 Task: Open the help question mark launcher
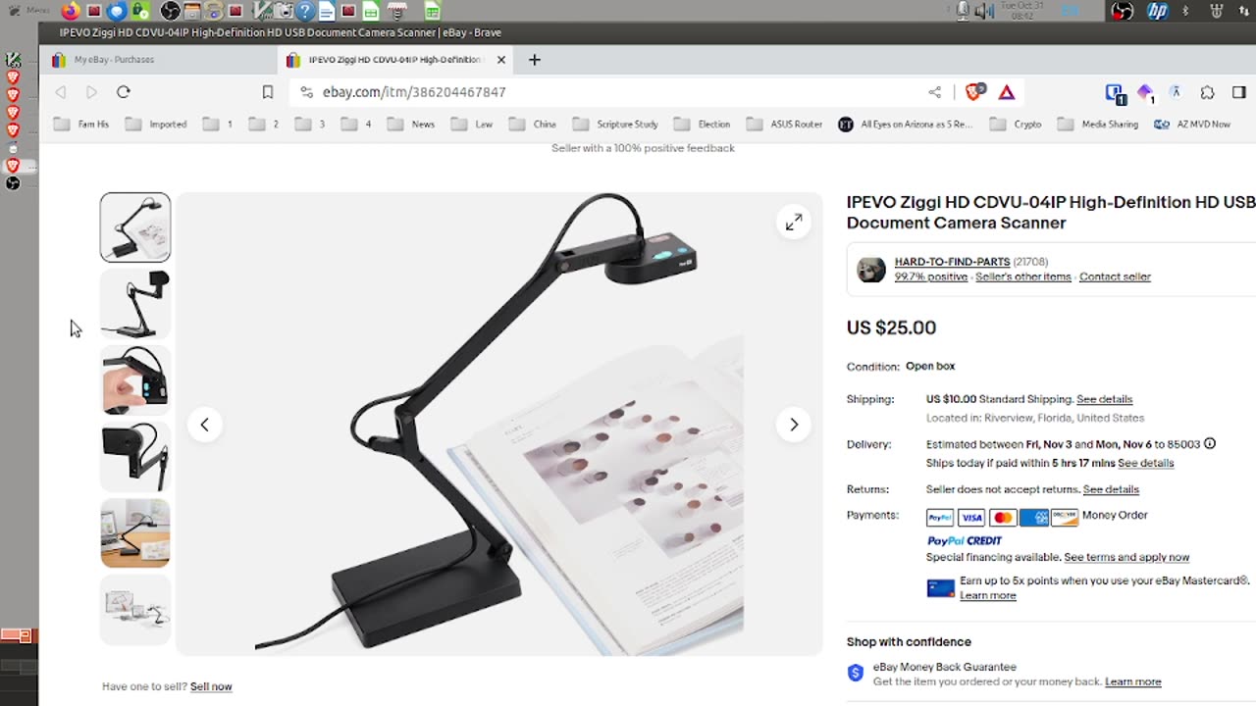pos(305,12)
